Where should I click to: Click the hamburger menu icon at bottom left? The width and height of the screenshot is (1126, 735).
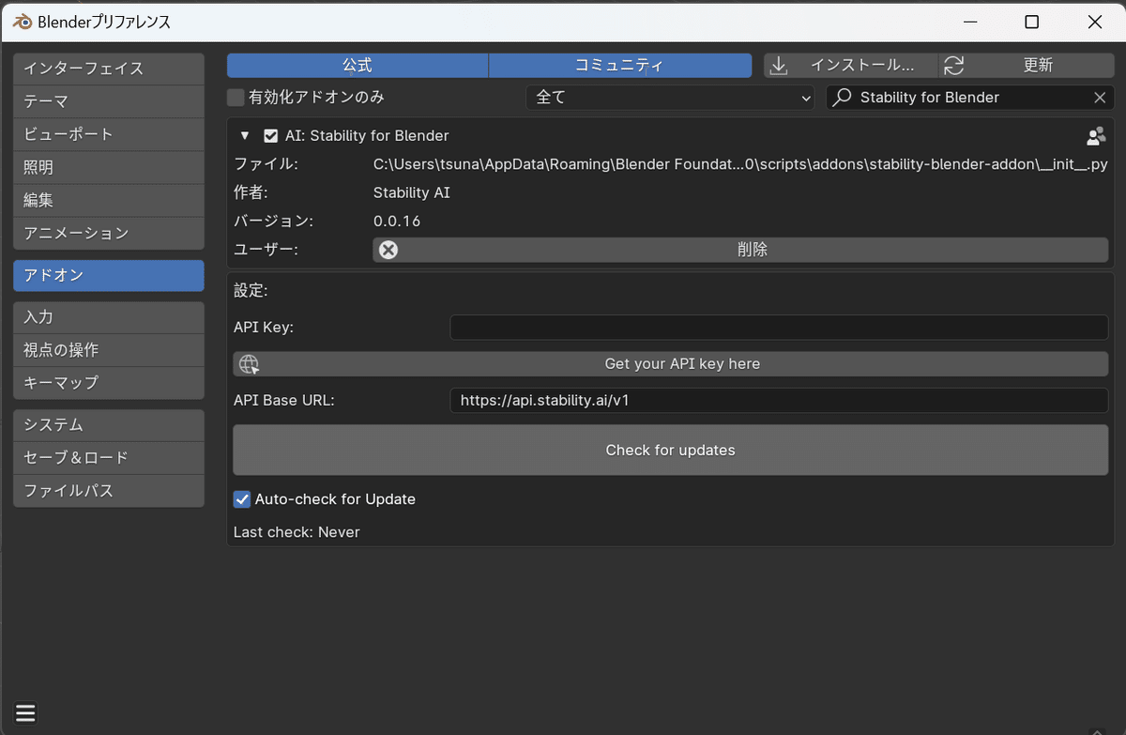point(25,713)
